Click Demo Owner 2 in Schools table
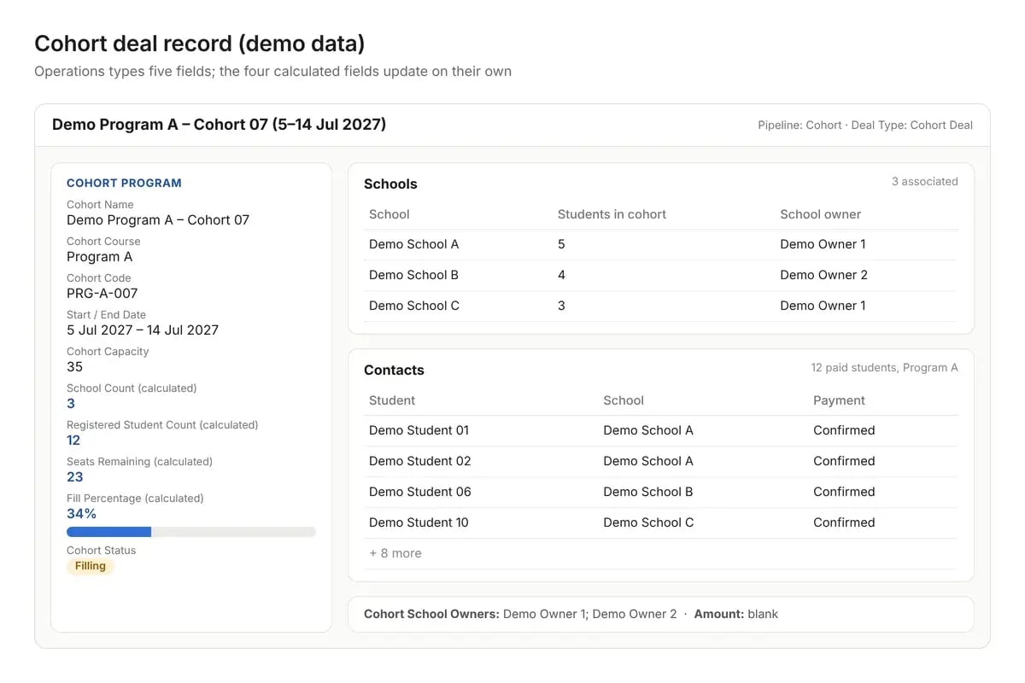This screenshot has width=1025, height=683. tap(823, 275)
